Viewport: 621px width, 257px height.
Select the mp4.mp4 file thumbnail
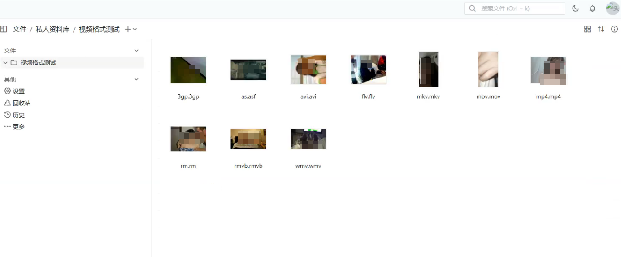click(x=548, y=70)
